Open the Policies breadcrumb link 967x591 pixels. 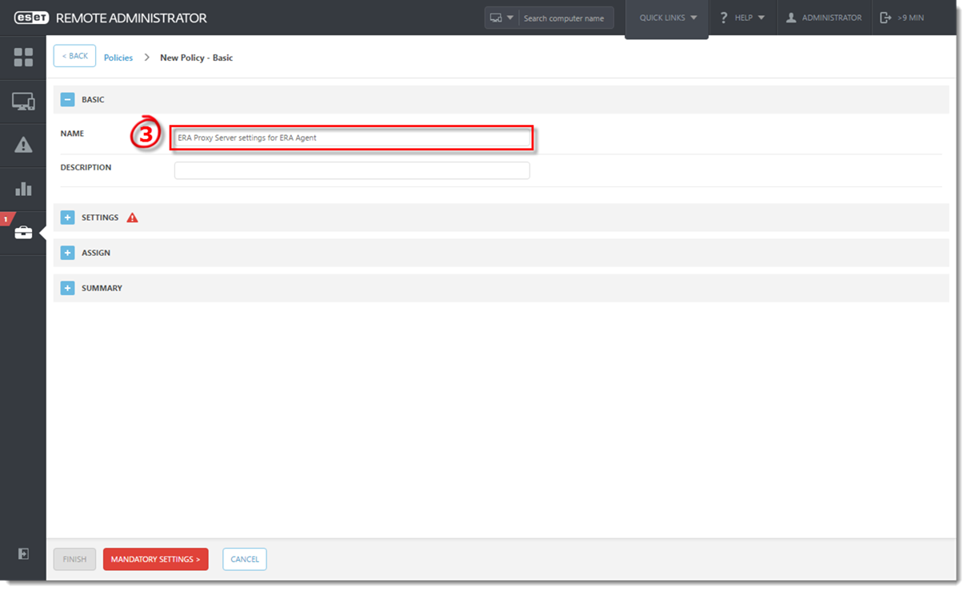[118, 58]
